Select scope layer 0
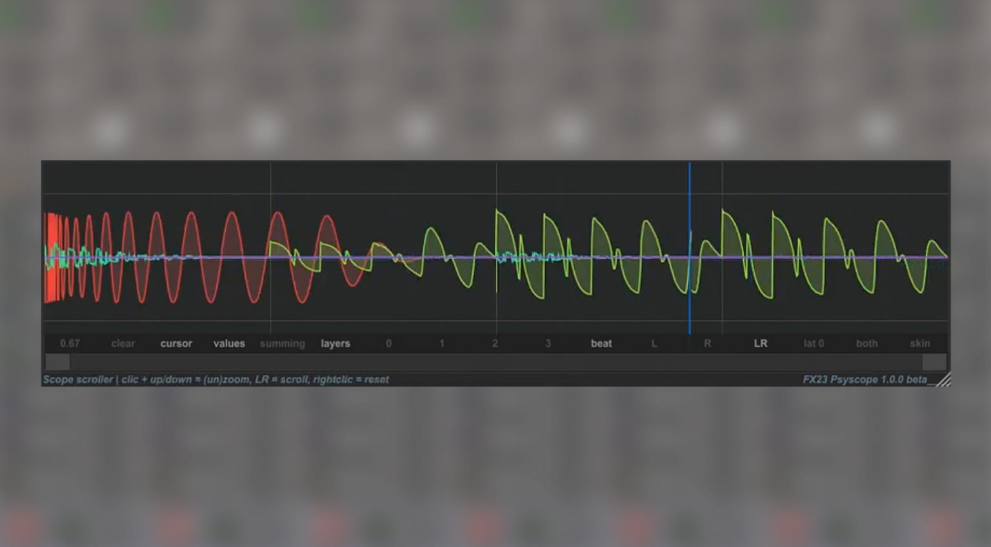 [388, 343]
